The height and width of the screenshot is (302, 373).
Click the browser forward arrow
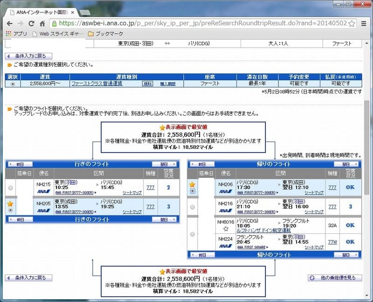(21, 23)
